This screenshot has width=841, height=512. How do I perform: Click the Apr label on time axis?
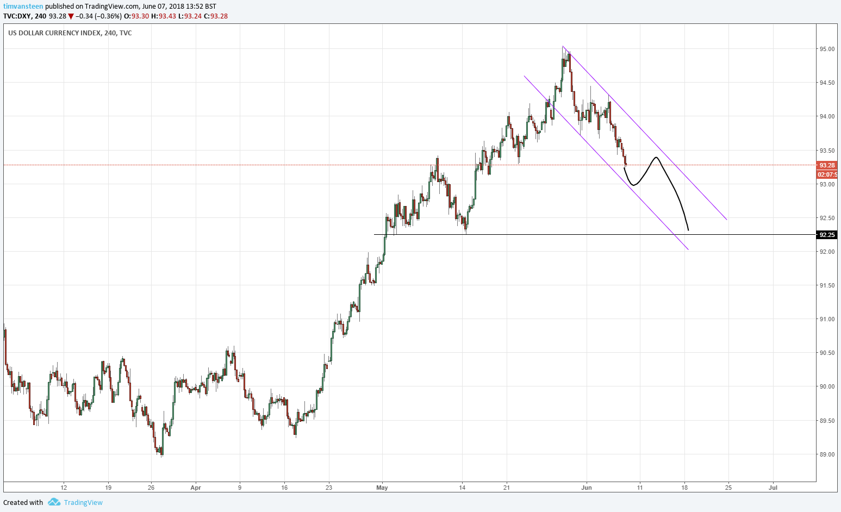[196, 488]
